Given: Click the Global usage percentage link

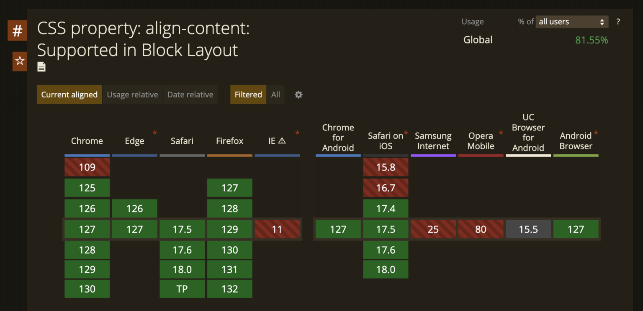Looking at the screenshot, I should pyautogui.click(x=591, y=40).
